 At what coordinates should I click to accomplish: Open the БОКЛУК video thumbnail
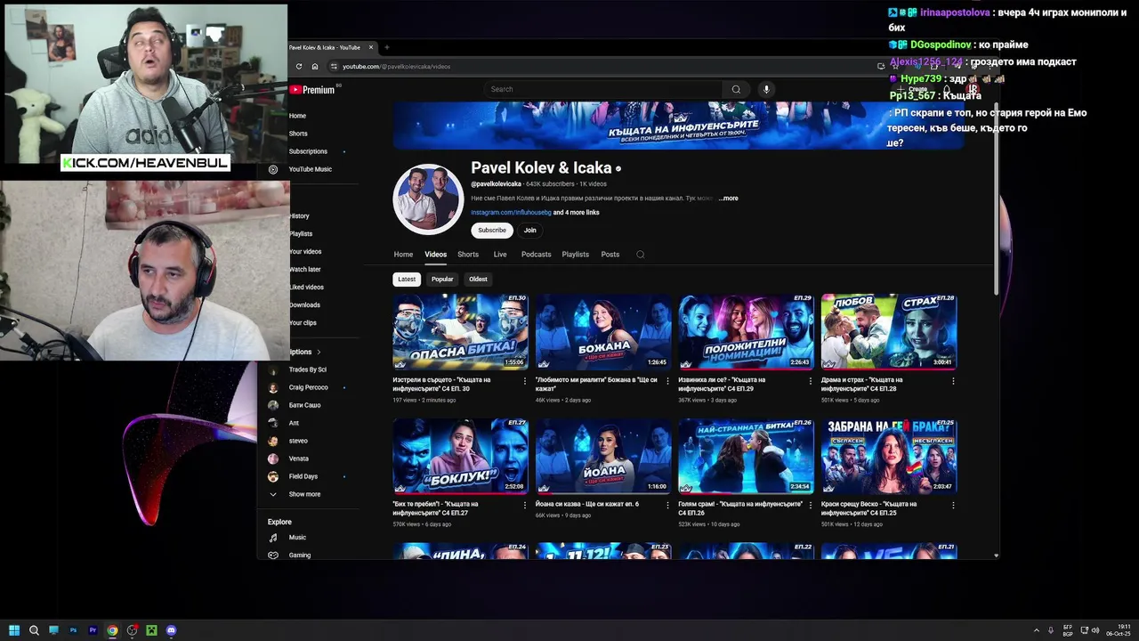(x=460, y=456)
